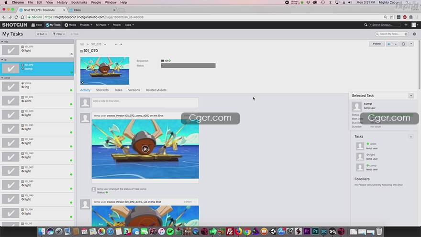Open the comp task in the Tasks panel
421x237 pixels.
pyautogui.click(x=373, y=166)
